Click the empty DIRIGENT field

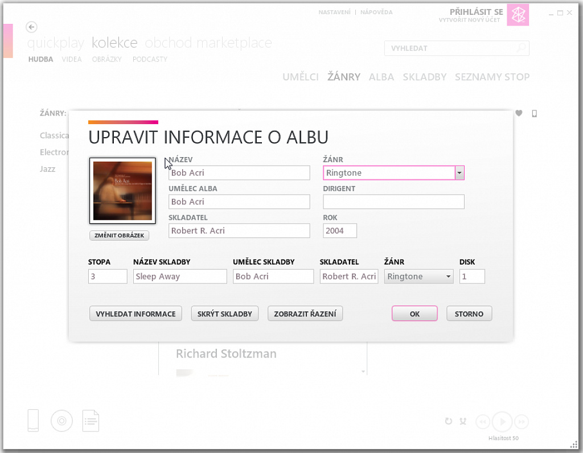(x=393, y=202)
